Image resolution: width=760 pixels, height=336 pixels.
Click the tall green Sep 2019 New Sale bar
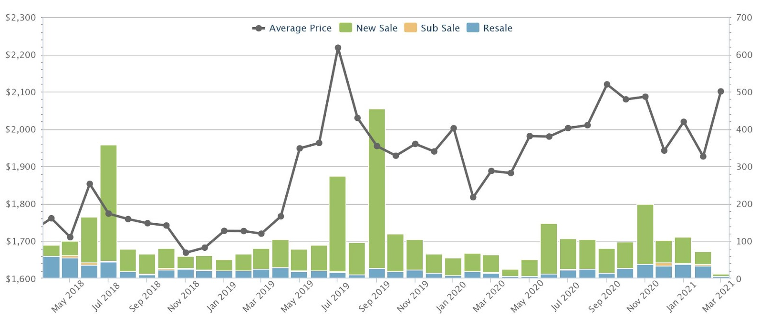(377, 189)
